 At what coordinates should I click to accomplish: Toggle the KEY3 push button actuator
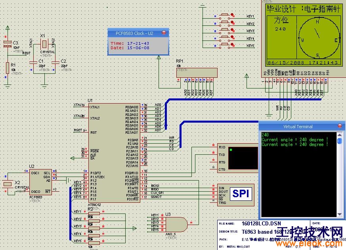pyautogui.click(x=225, y=30)
